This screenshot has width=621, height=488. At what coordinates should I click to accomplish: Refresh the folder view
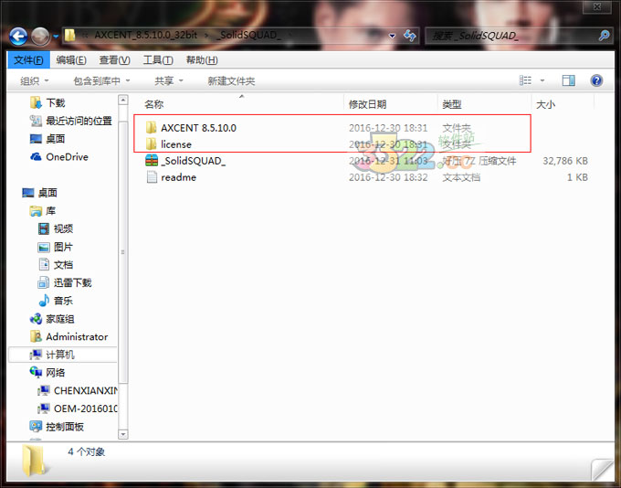[409, 36]
